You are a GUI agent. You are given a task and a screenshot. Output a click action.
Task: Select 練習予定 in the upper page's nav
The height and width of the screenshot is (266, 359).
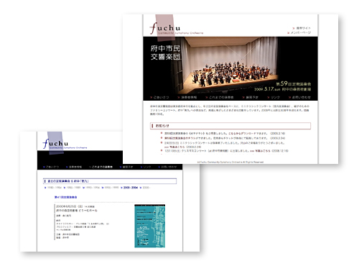251,97
